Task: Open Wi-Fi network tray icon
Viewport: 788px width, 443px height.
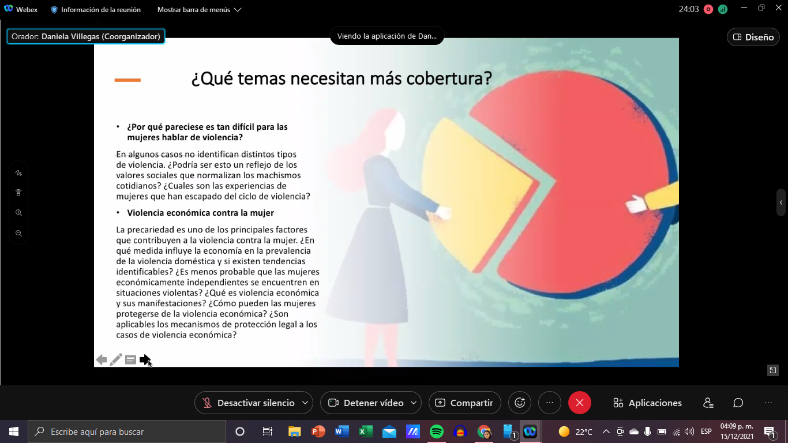Action: click(676, 431)
